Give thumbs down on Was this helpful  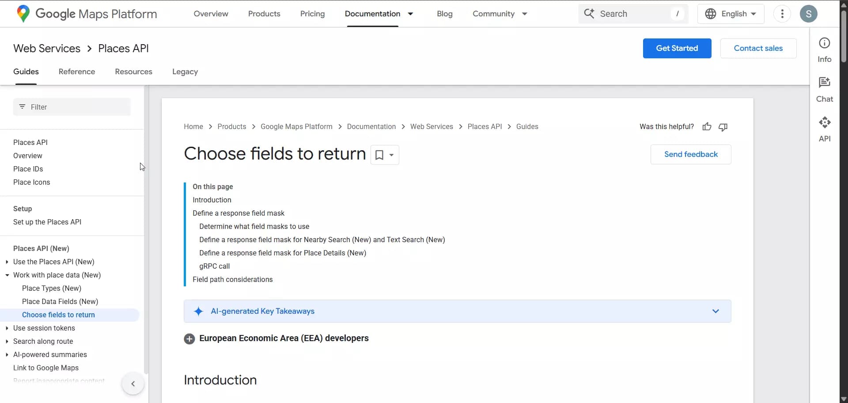pyautogui.click(x=723, y=127)
